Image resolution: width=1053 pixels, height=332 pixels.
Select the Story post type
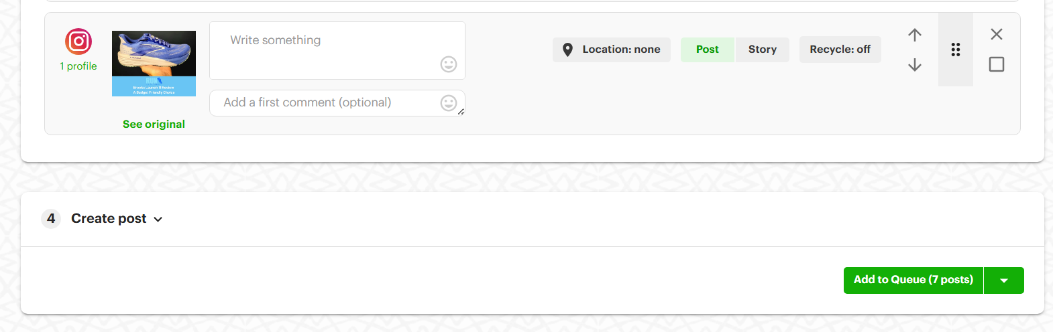click(763, 50)
